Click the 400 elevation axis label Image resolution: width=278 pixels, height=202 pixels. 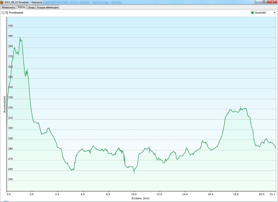coord(11,26)
